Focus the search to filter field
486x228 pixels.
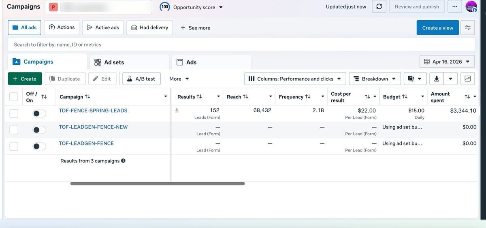click(x=241, y=45)
